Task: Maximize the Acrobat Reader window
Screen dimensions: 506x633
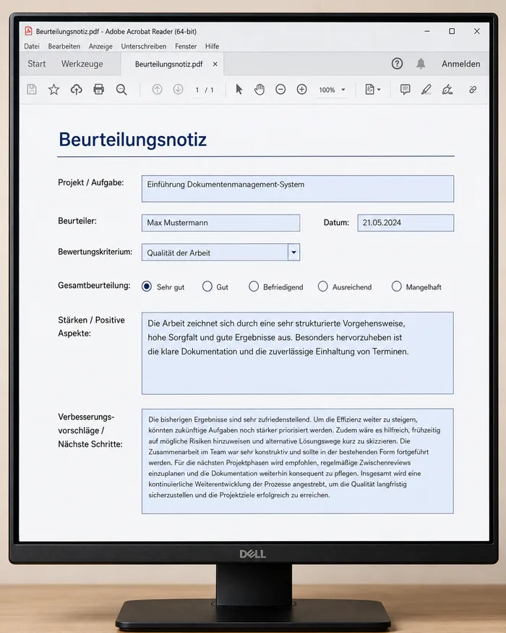Action: click(452, 31)
